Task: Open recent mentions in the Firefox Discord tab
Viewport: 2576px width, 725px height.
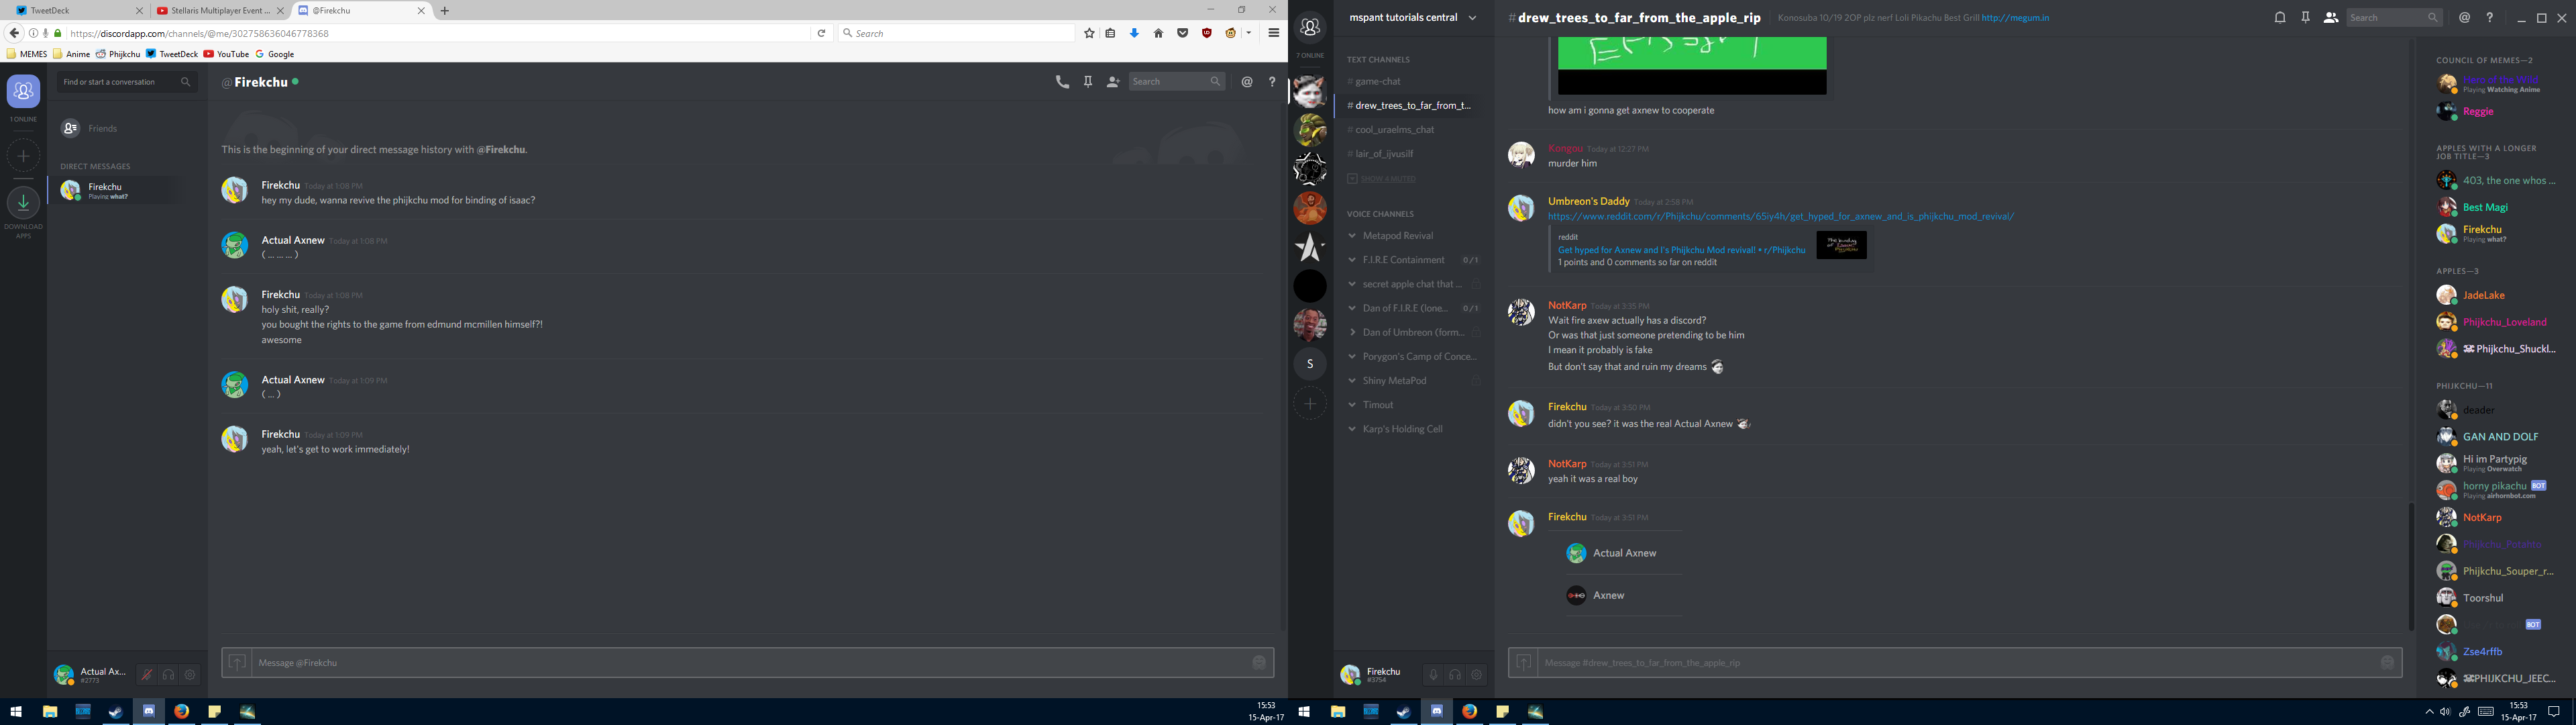Action: (x=1247, y=82)
